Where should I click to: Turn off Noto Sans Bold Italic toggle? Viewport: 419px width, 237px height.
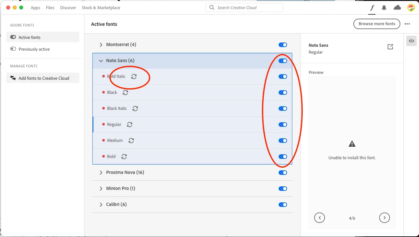pos(283,76)
